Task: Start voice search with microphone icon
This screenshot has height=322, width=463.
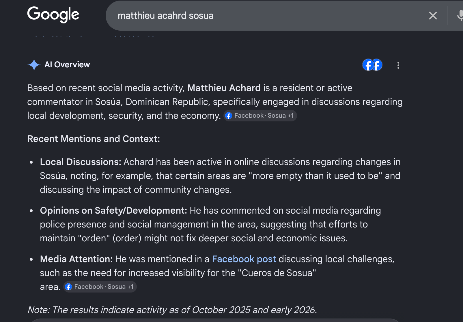Action: (x=460, y=16)
